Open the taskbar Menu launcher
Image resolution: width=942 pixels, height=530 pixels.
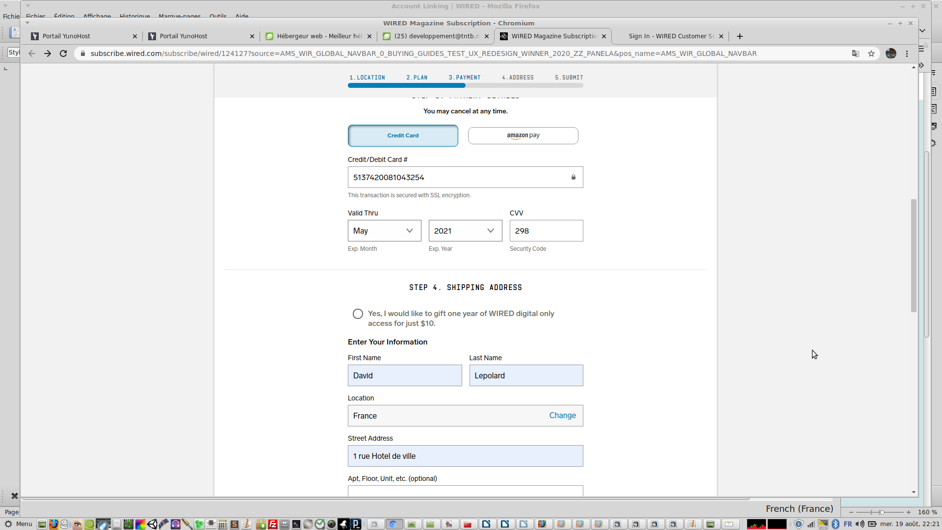point(19,524)
